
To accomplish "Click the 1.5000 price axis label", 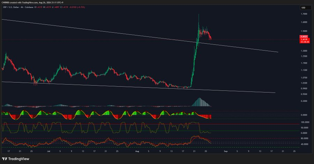I will pyautogui.click(x=304, y=31).
